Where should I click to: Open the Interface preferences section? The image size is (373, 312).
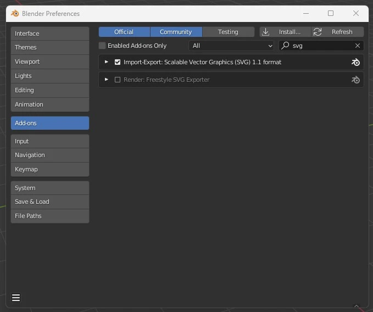[x=50, y=34]
